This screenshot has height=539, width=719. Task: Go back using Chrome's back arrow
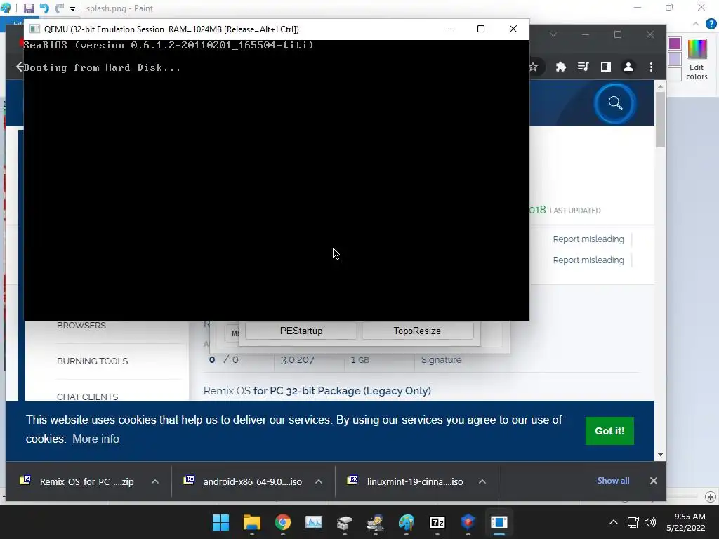click(x=20, y=67)
